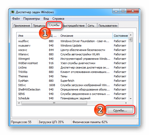Click the Физическая память: 62% status entry

coord(90,122)
